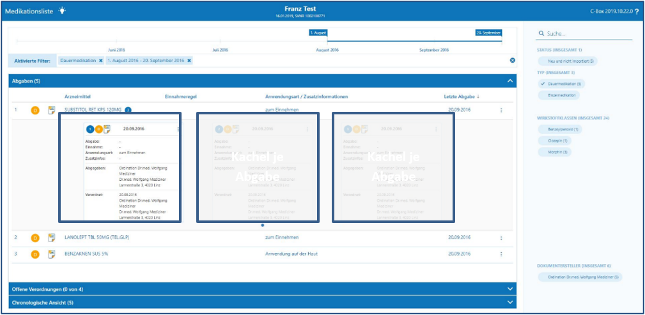Enable the Einzelmedikation type filter

[559, 95]
